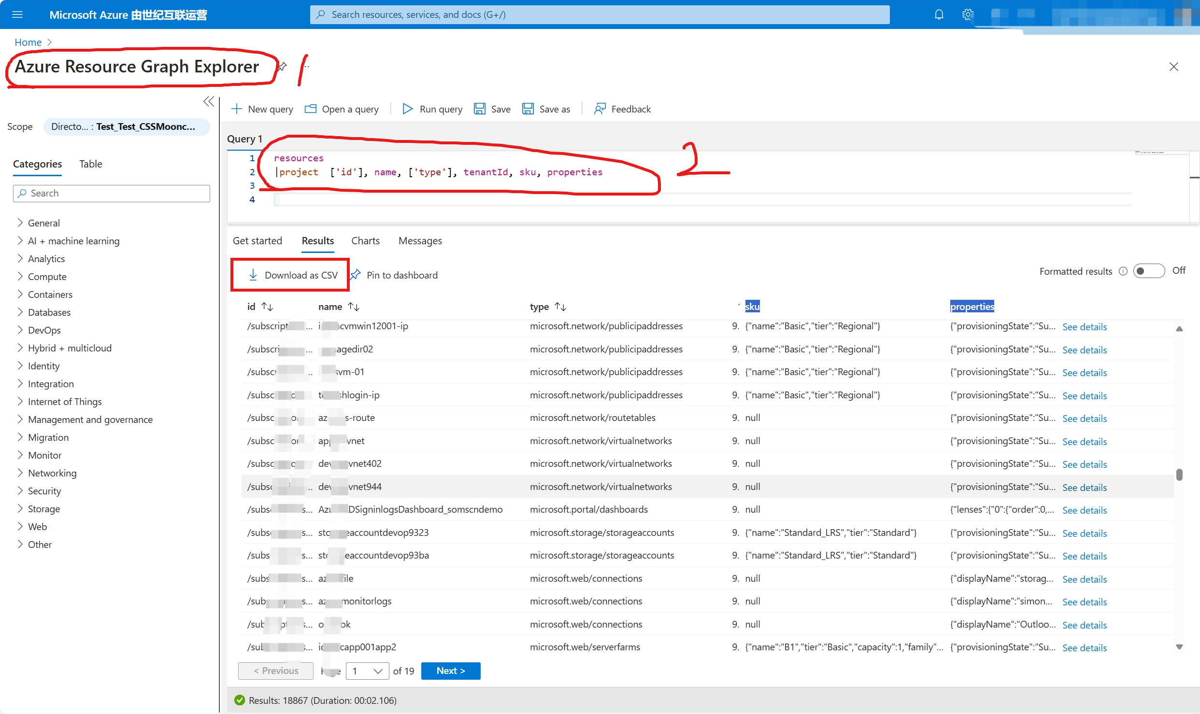Toggle Formatted results switch on
1200x714 pixels.
pos(1149,271)
